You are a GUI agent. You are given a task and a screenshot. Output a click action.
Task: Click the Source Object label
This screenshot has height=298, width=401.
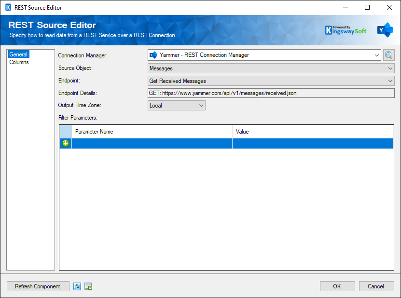tap(75, 68)
